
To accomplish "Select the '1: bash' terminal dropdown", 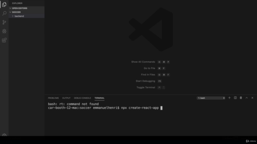I will click(211, 98).
